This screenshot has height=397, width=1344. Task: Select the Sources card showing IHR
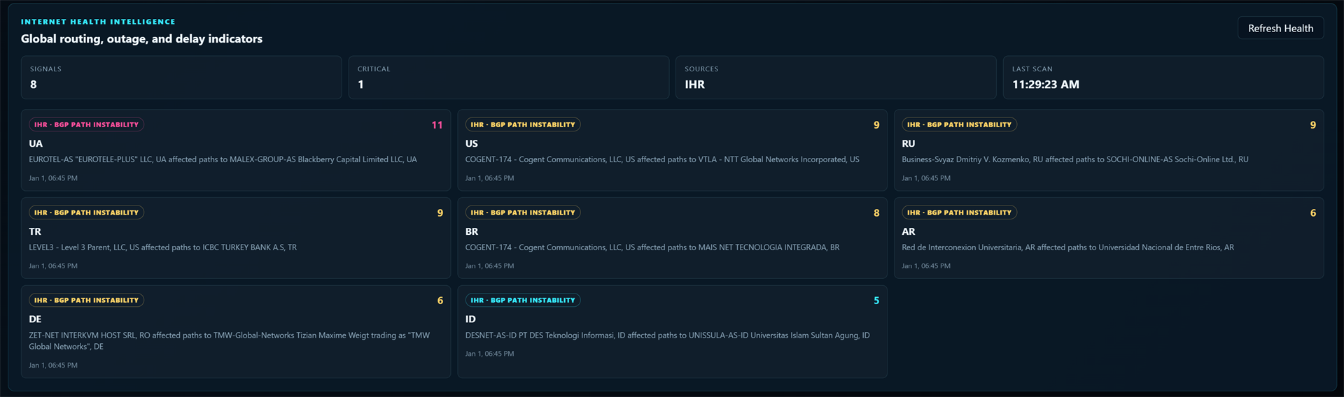[x=836, y=78]
